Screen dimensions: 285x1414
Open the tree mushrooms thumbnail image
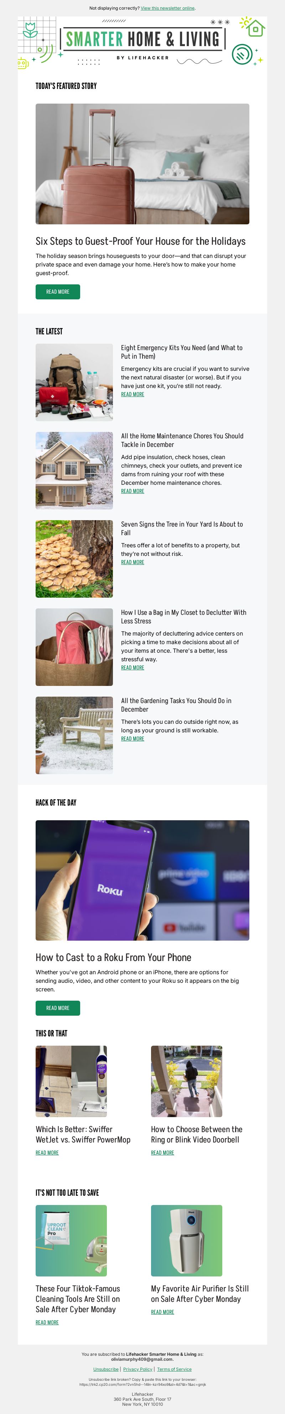[74, 559]
